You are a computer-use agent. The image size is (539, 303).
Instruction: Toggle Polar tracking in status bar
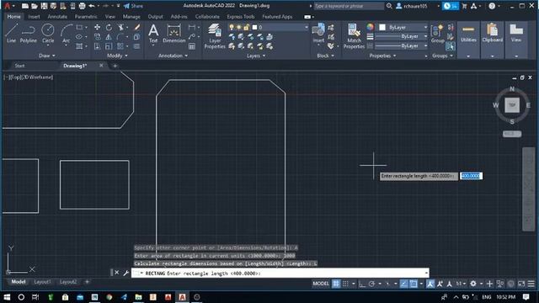(371, 284)
